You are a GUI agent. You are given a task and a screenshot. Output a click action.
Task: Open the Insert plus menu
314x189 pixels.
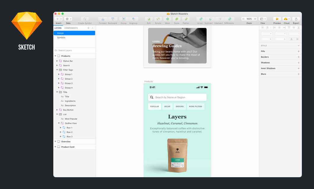pyautogui.click(x=58, y=19)
